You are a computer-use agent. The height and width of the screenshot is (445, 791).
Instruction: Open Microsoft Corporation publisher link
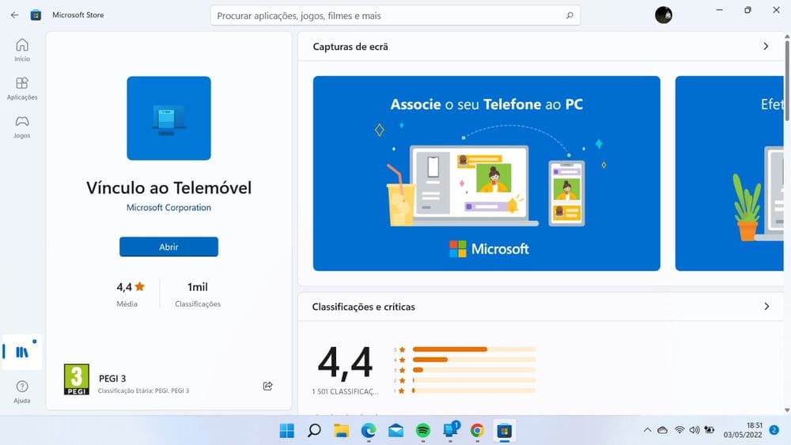[x=169, y=208]
